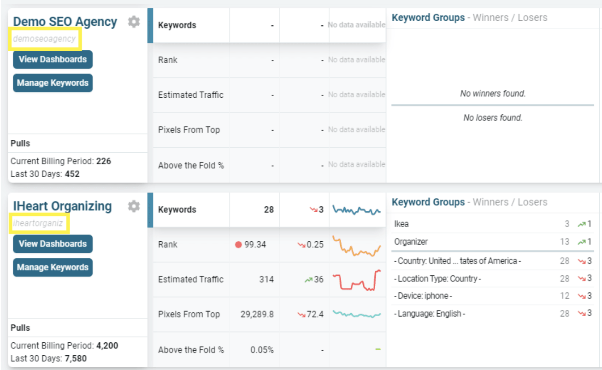Open the Demo SEO Agency title link
The width and height of the screenshot is (602, 370).
(65, 22)
